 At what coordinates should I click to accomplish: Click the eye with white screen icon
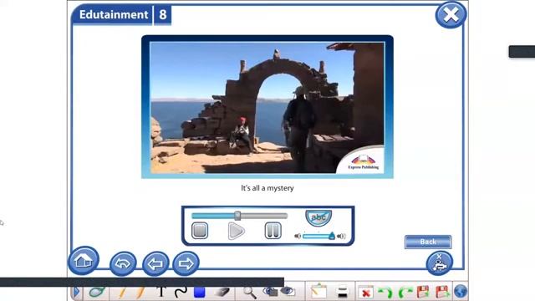click(288, 292)
